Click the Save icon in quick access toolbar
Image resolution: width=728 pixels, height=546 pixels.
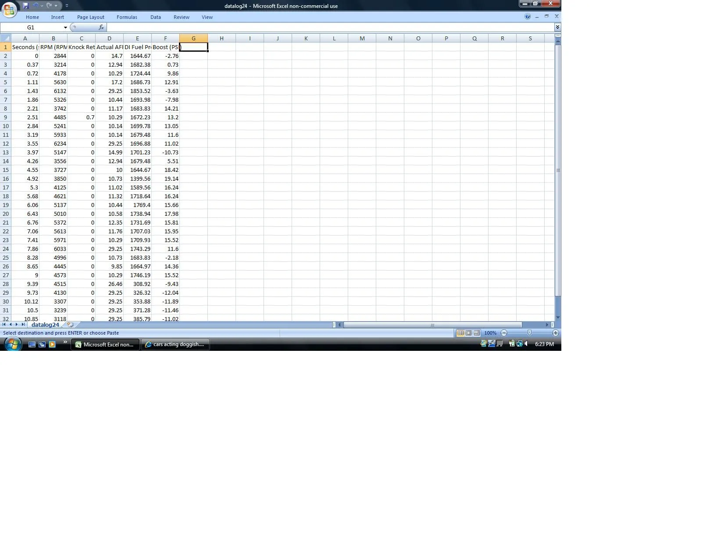click(26, 6)
